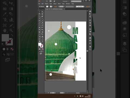Click the vertical scrollbar thumb
130x98 pixels.
tap(87, 51)
